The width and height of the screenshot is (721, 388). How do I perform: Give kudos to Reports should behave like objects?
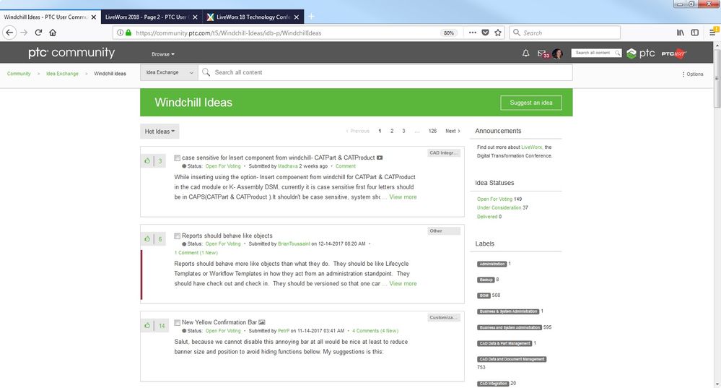tap(147, 239)
